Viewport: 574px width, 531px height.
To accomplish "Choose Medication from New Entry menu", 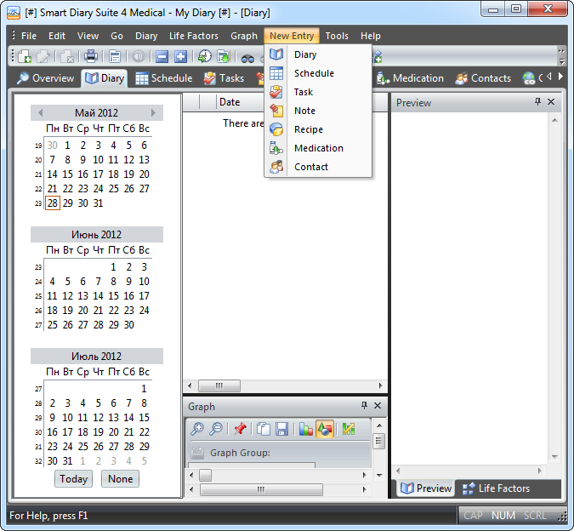I will (318, 148).
